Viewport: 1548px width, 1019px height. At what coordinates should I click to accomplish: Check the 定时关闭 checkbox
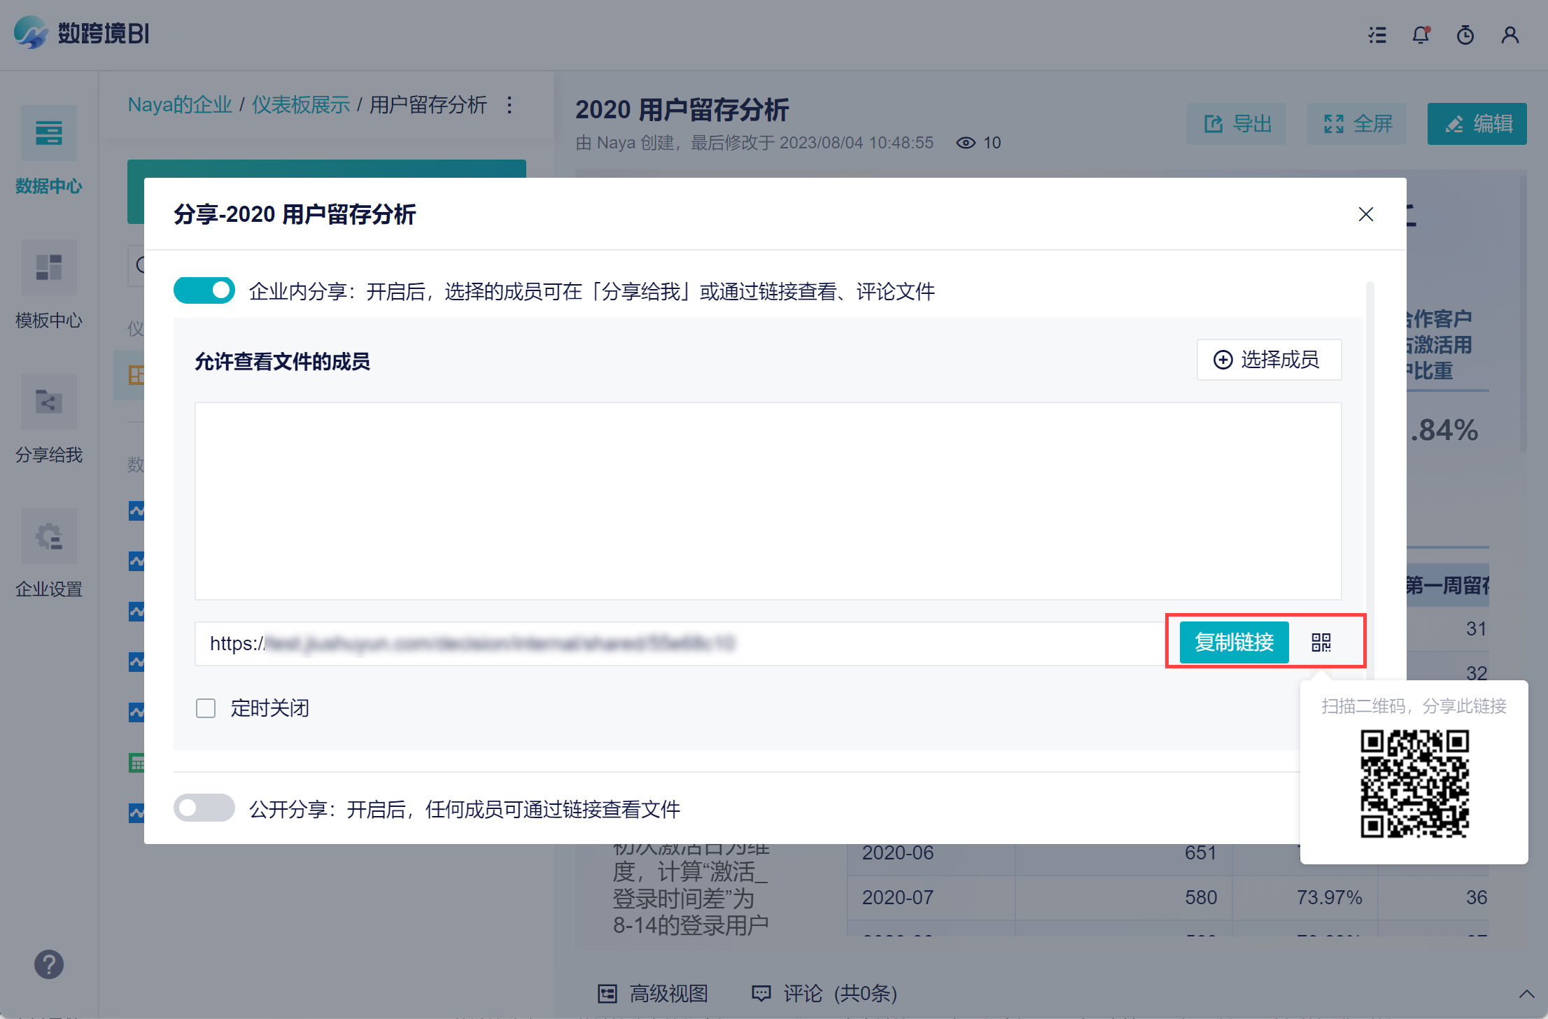[x=206, y=708]
